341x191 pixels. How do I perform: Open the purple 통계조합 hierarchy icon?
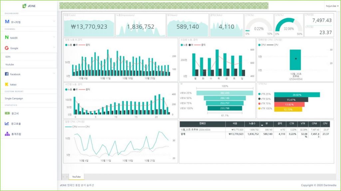pos(7,134)
